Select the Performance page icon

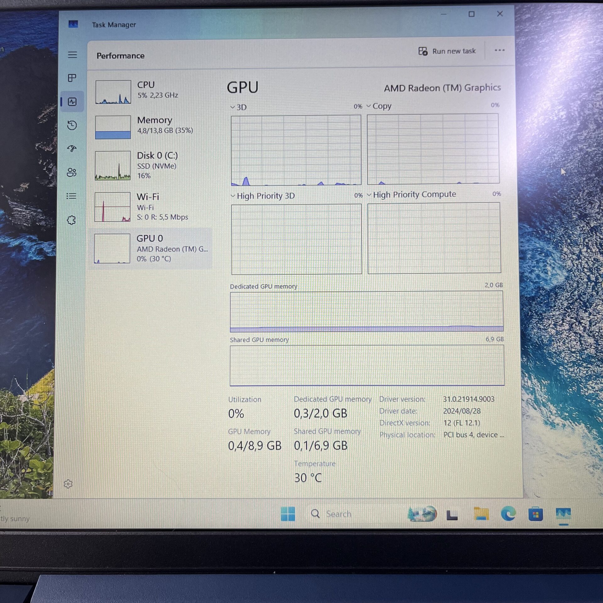tap(72, 102)
